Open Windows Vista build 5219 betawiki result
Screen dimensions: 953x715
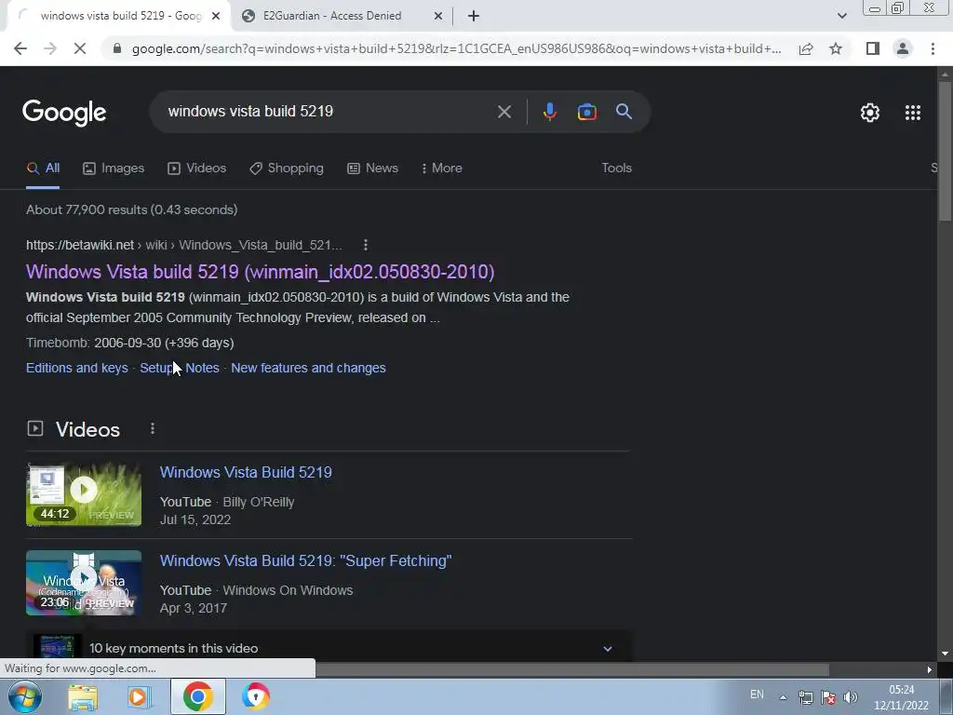pyautogui.click(x=261, y=272)
